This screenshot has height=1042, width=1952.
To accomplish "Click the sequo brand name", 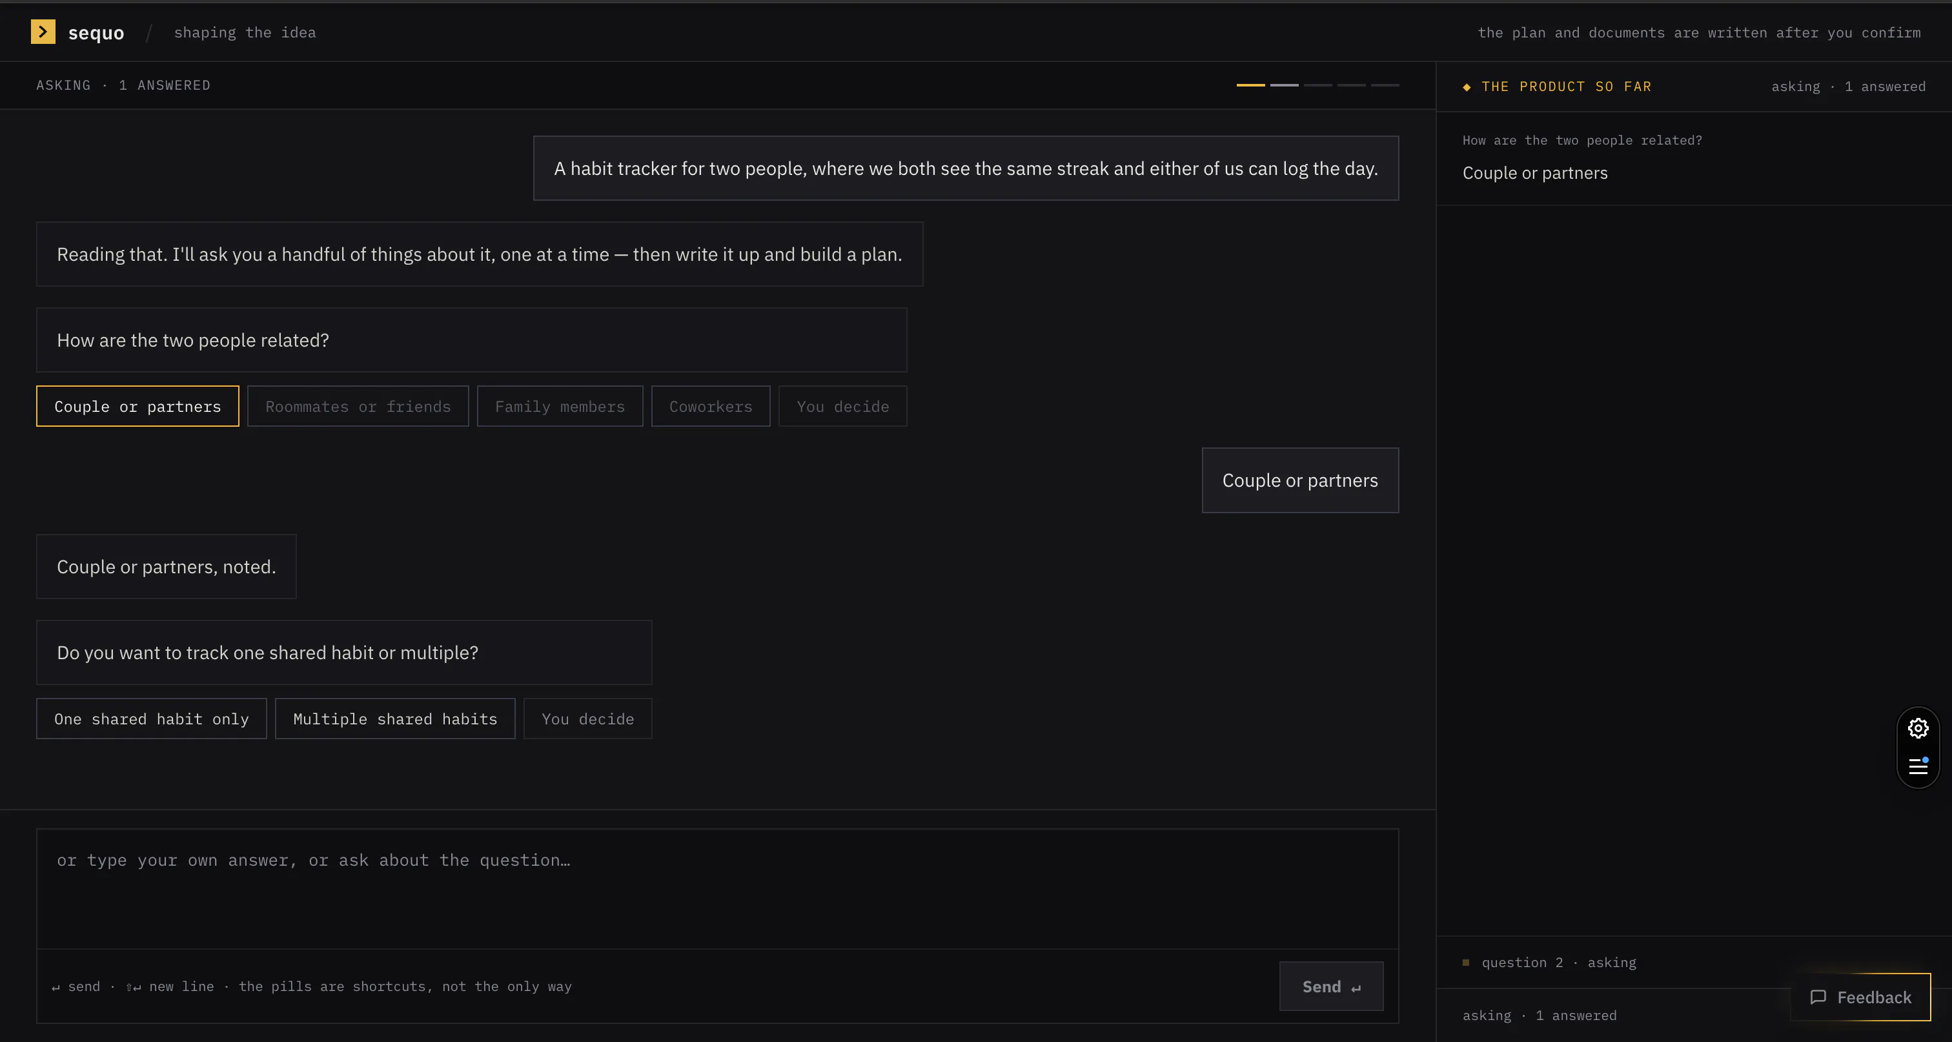I will [x=96, y=32].
